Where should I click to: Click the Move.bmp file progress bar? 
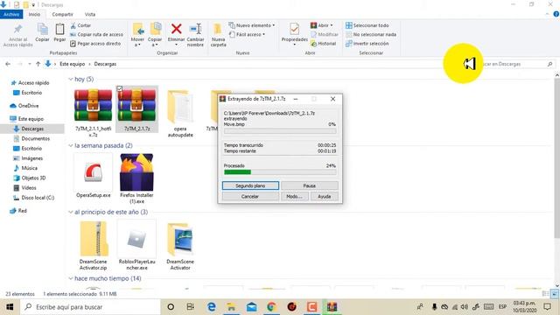pos(280,131)
